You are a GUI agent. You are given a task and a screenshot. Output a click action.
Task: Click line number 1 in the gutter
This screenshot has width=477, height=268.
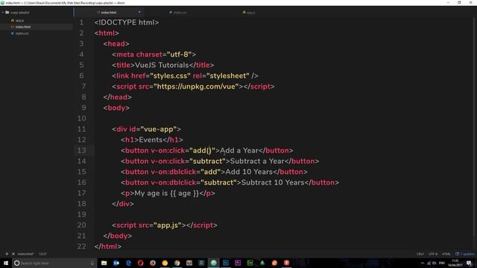(x=81, y=22)
